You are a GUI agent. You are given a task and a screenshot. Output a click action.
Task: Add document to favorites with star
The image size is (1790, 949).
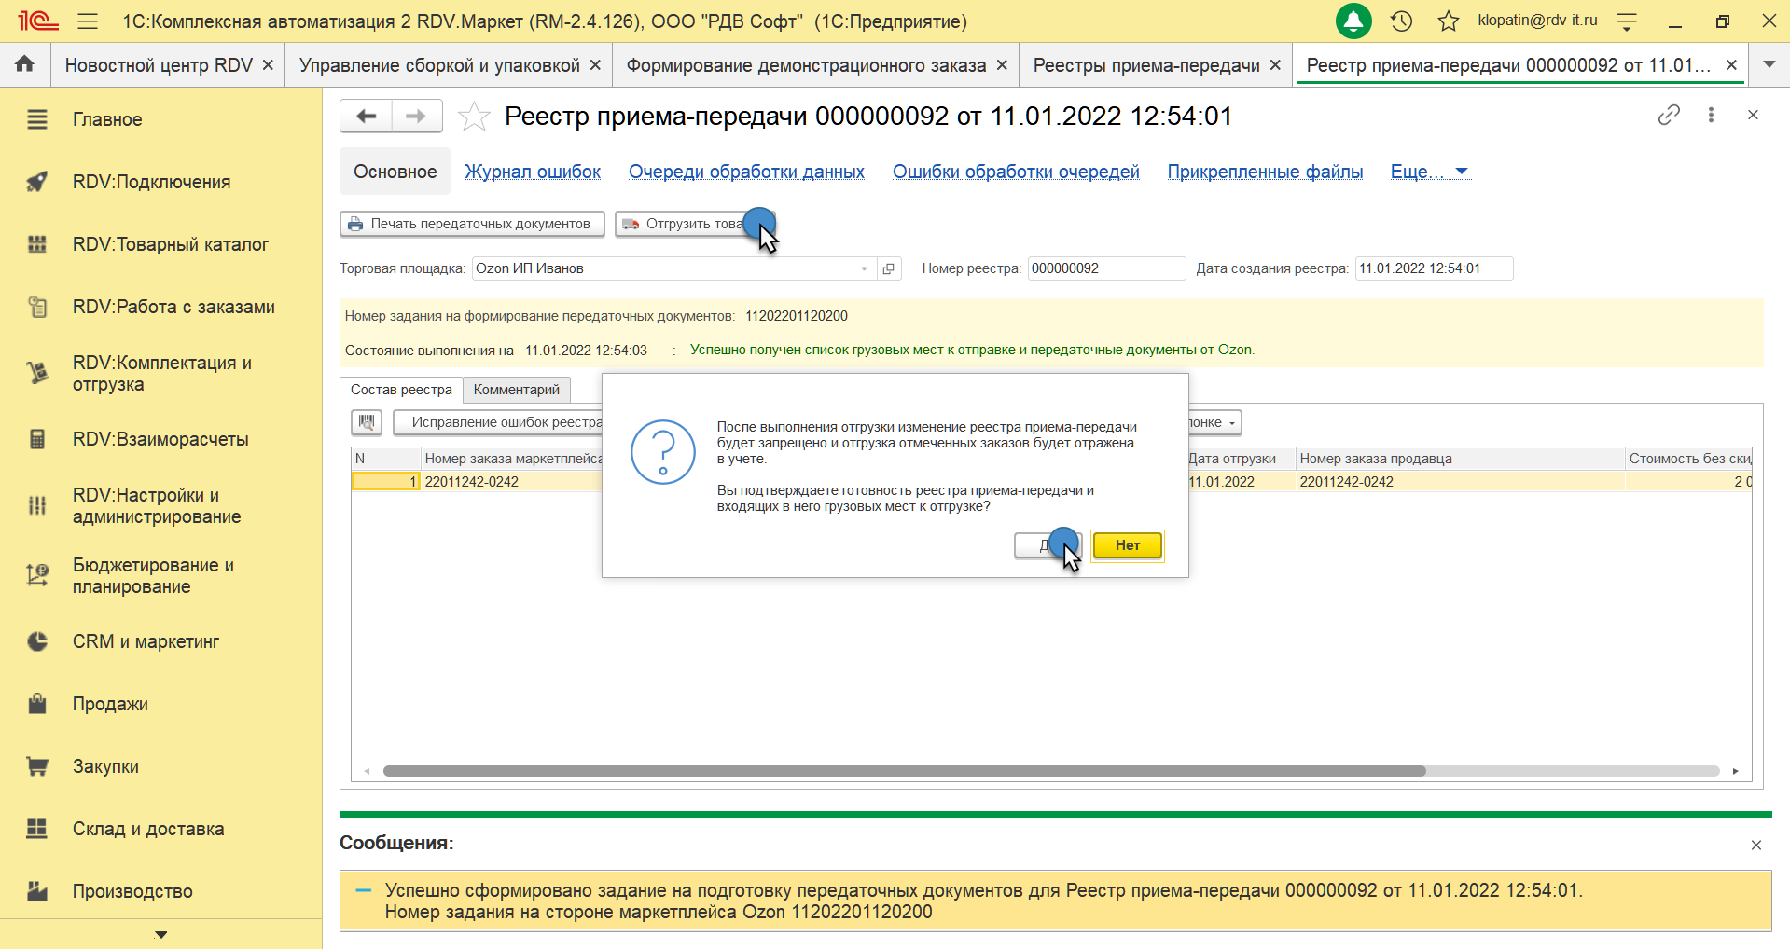[474, 117]
